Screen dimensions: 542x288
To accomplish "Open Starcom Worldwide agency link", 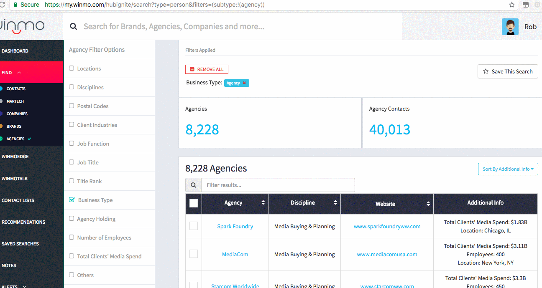I will tap(235, 286).
